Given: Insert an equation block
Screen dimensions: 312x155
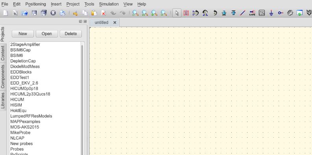Looking at the screenshot, I should (262, 13).
